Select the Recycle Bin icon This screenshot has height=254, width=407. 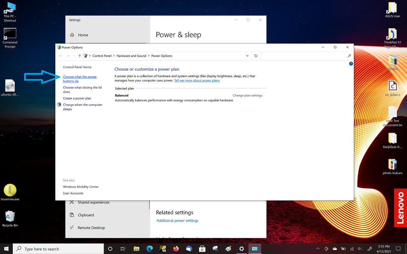(10, 219)
